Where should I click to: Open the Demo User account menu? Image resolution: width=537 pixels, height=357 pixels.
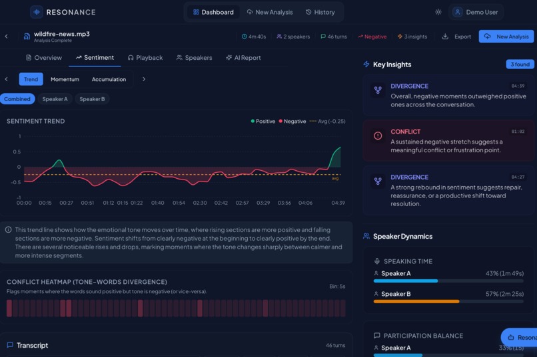476,12
